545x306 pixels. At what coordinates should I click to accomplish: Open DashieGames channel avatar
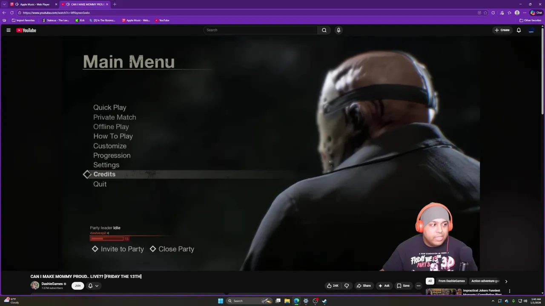[x=35, y=285]
